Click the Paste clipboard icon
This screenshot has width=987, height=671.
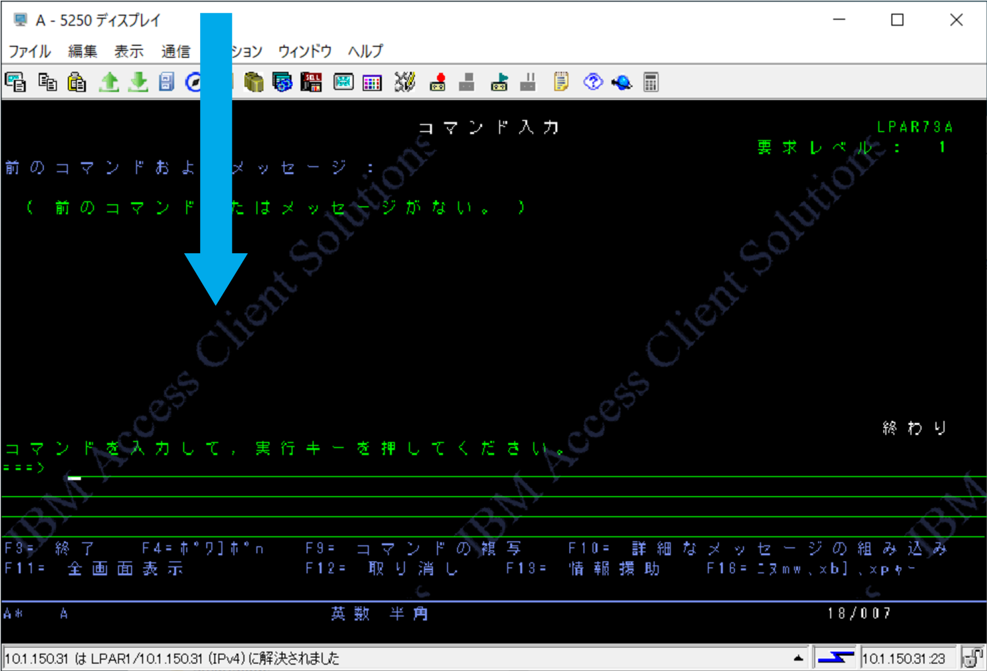[x=77, y=82]
